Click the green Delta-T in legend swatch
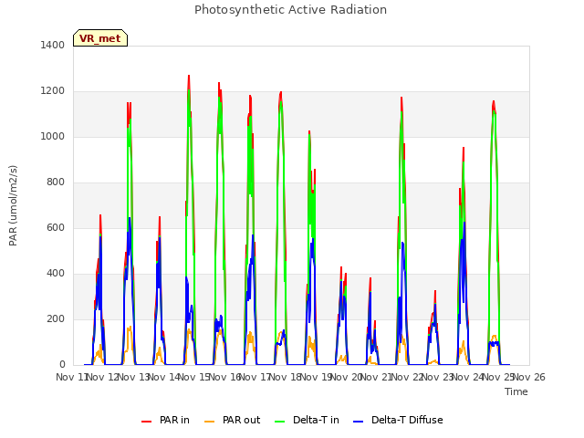Image resolution: width=584 pixels, height=438 pixels. click(279, 422)
